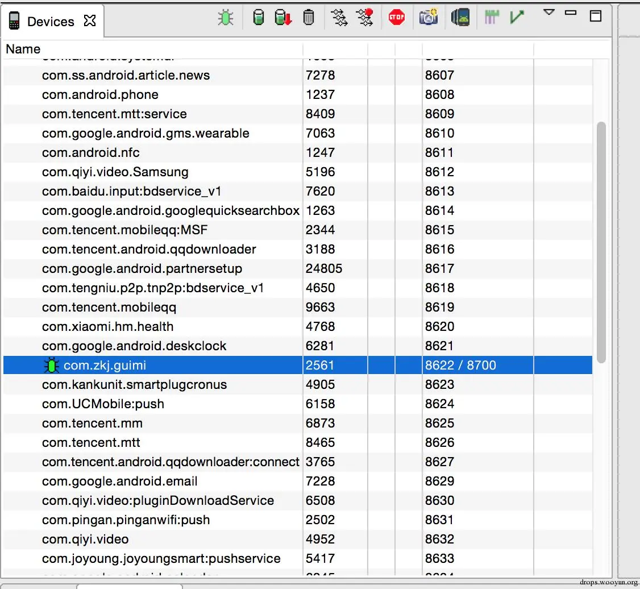
Task: Click the Start OpenGL Trace icon
Action: tap(517, 17)
